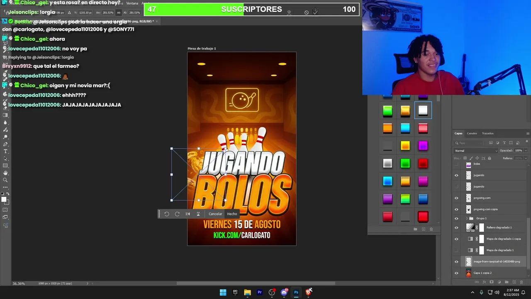Show Mapa de degradado 1 layer
The width and height of the screenshot is (531, 299).
click(x=457, y=250)
